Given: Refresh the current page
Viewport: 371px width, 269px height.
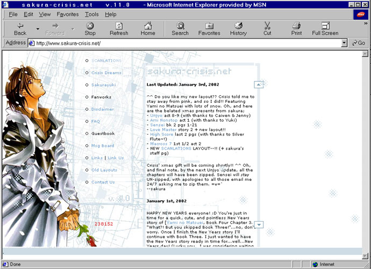Looking at the screenshot, I should [x=119, y=29].
